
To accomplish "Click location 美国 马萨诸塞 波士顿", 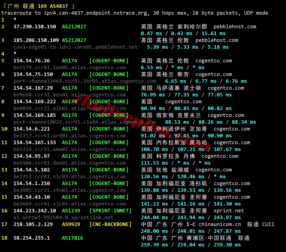I will tap(171, 88).
